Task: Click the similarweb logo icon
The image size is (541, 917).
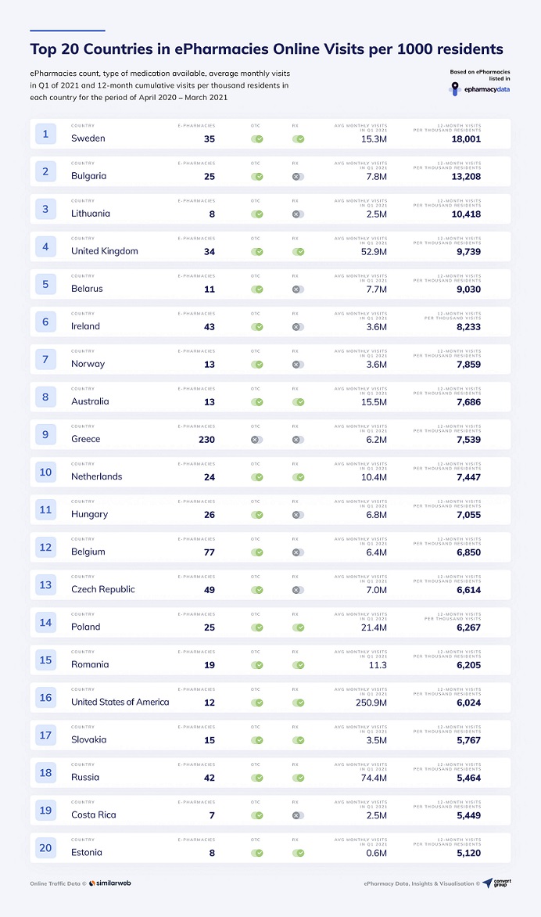Action: 92,883
